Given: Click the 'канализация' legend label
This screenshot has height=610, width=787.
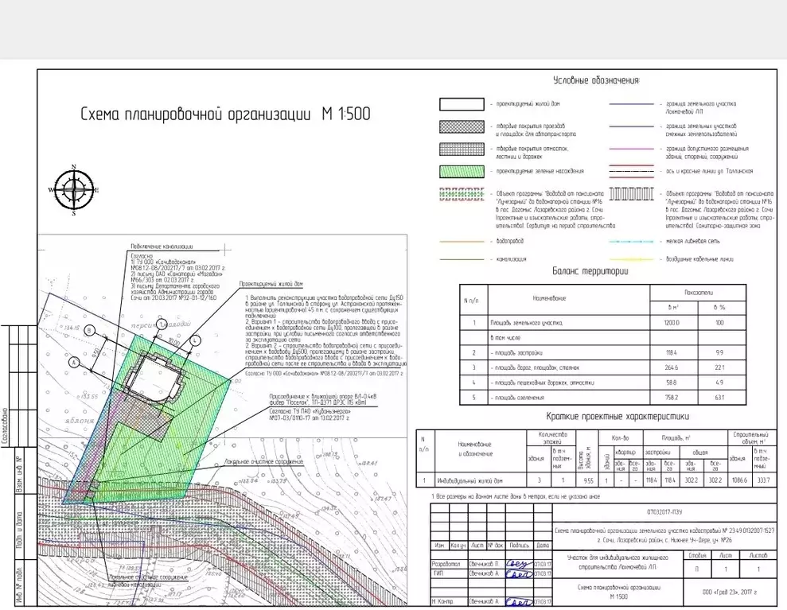Looking at the screenshot, I should [x=511, y=259].
